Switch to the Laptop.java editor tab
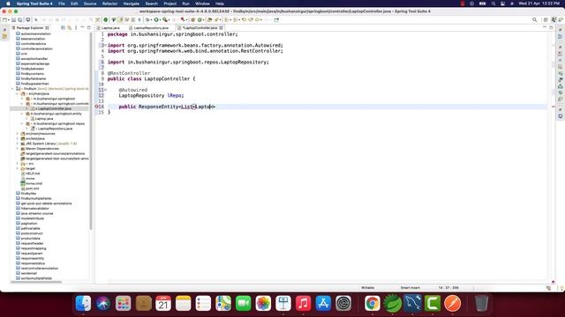 [x=109, y=27]
